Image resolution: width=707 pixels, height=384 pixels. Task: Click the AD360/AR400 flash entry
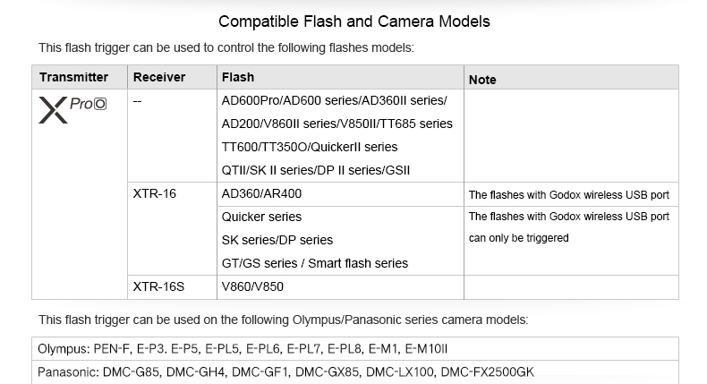point(261,193)
